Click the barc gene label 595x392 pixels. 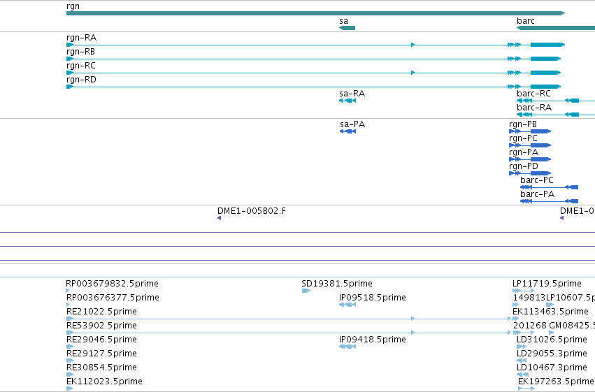(526, 20)
